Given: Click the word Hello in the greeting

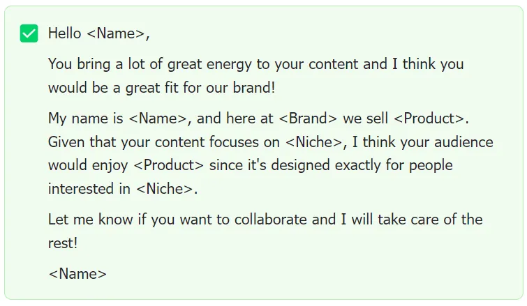Looking at the screenshot, I should (x=64, y=33).
